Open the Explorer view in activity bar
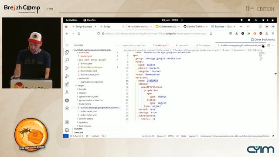The image size is (279, 157). click(x=67, y=52)
